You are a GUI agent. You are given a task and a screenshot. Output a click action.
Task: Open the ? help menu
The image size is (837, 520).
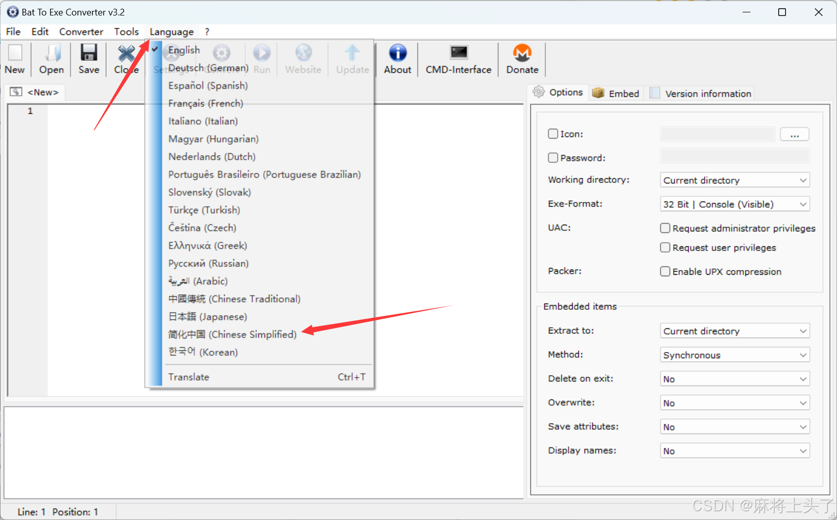(207, 31)
